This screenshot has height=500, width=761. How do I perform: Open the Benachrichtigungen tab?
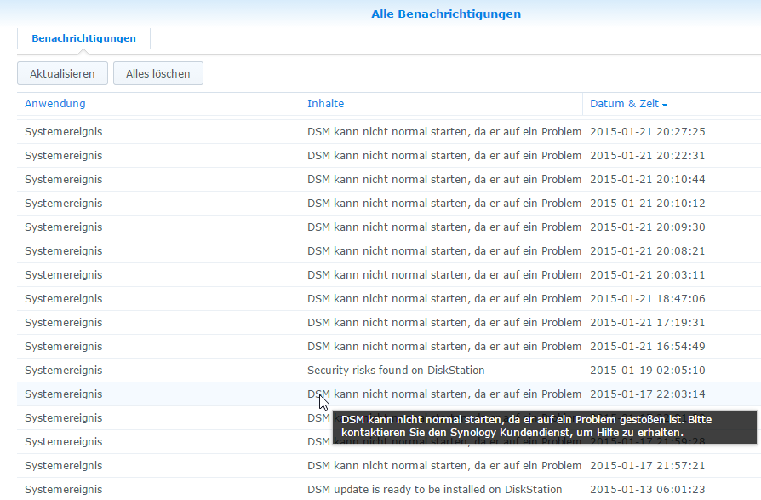pyautogui.click(x=83, y=38)
